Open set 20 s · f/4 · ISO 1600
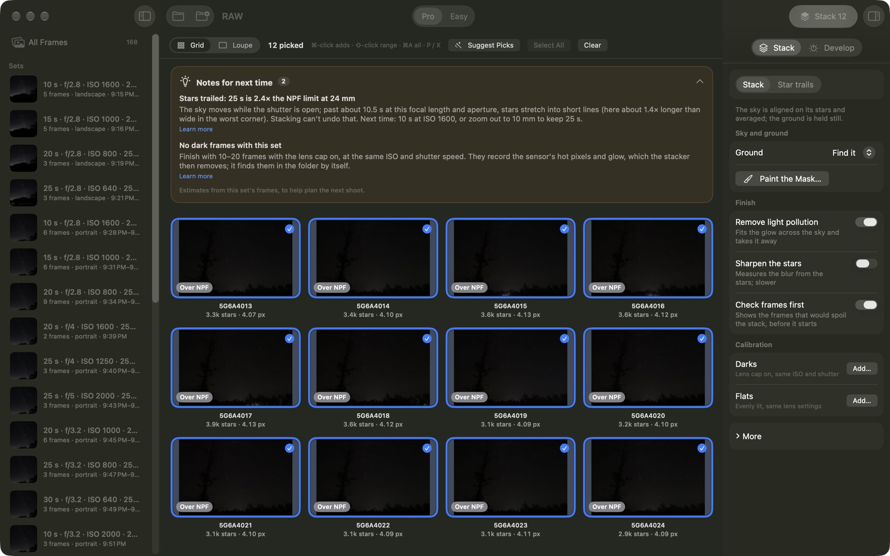This screenshot has height=556, width=890. coord(76,331)
